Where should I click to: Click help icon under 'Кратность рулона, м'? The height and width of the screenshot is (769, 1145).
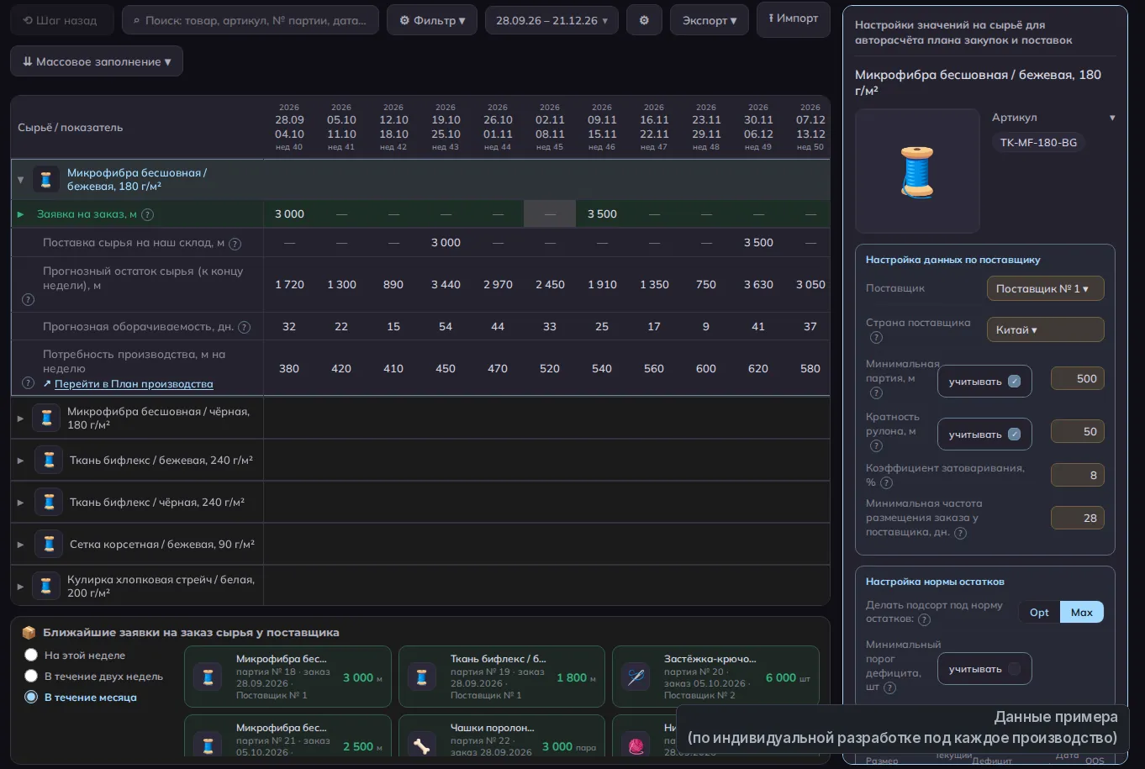coord(876,445)
